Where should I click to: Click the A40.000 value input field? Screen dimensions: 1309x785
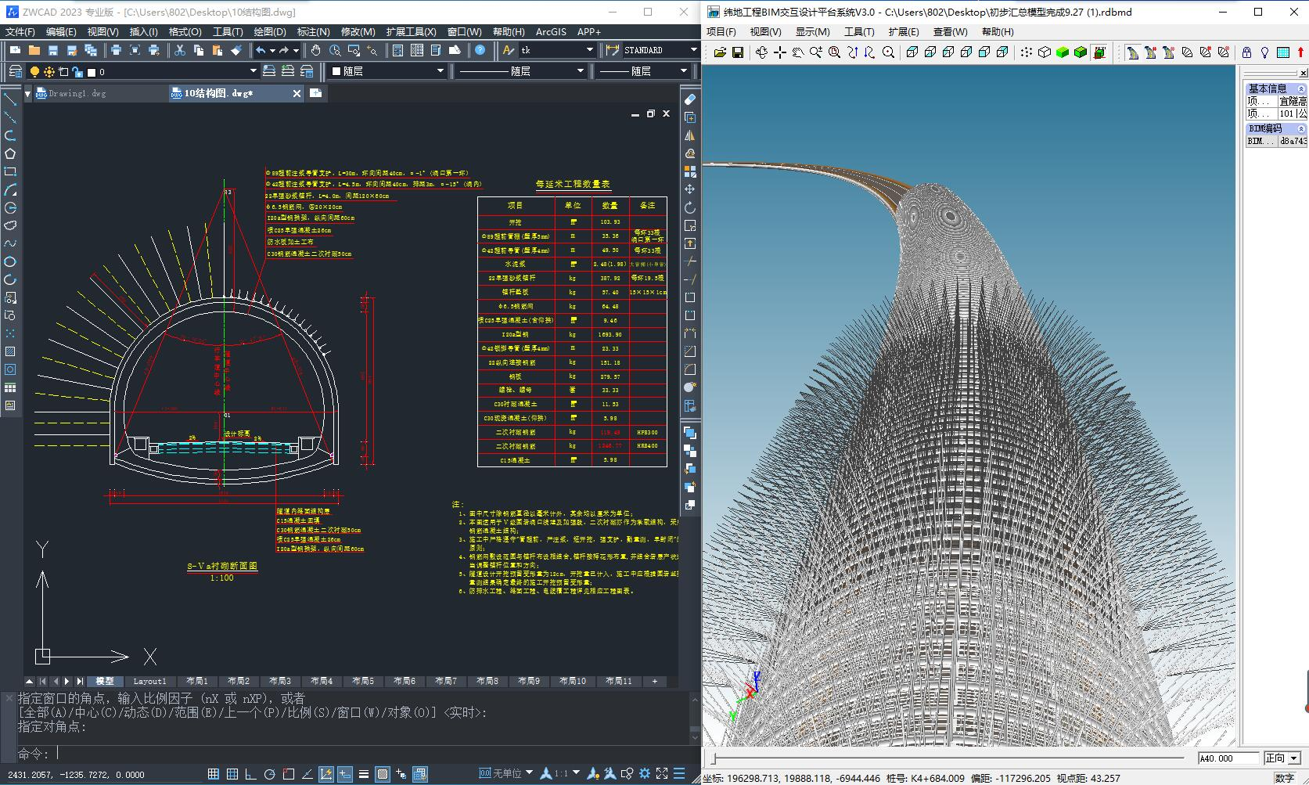(1228, 758)
